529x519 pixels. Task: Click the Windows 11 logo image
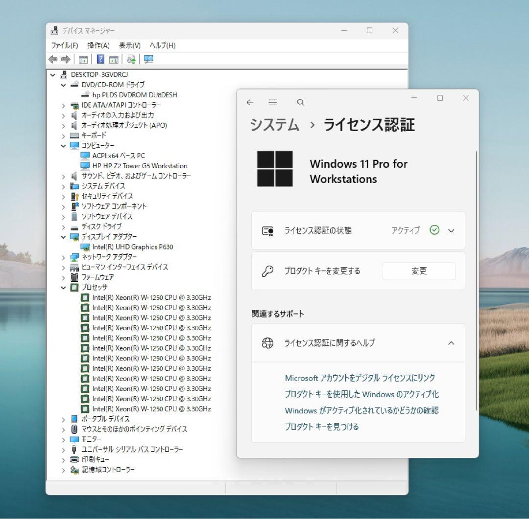click(x=275, y=168)
